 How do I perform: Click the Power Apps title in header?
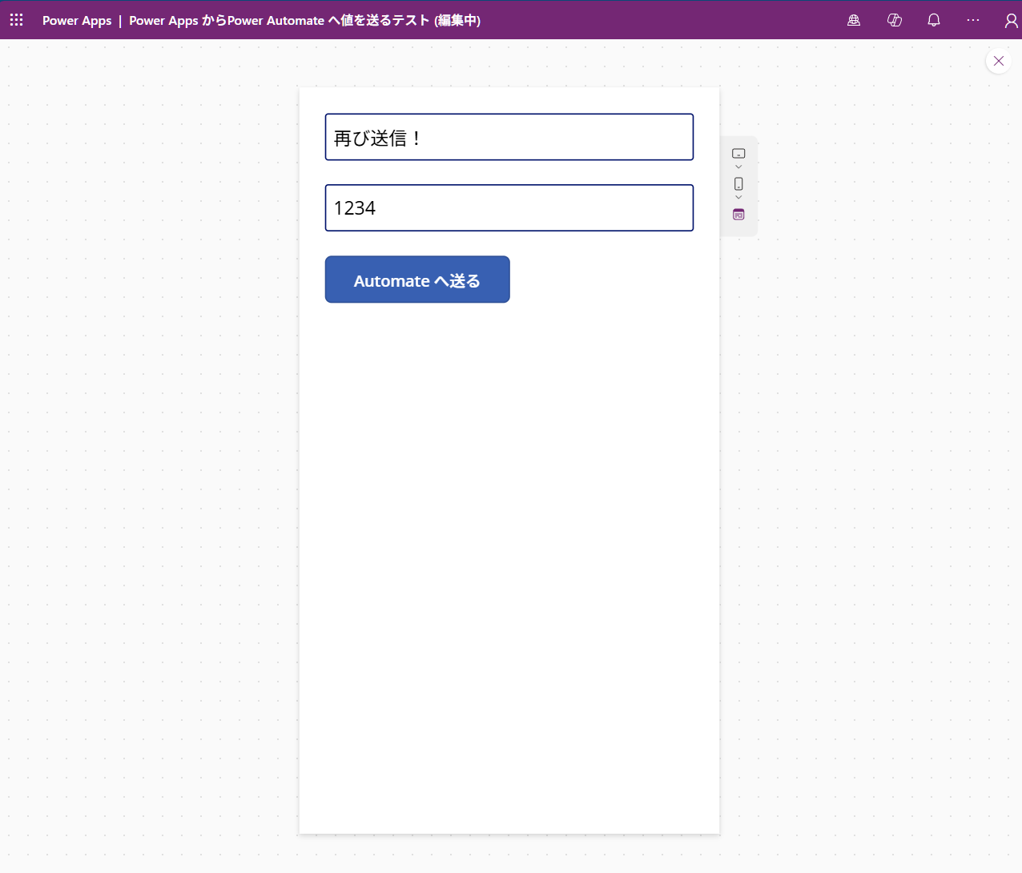pos(77,20)
